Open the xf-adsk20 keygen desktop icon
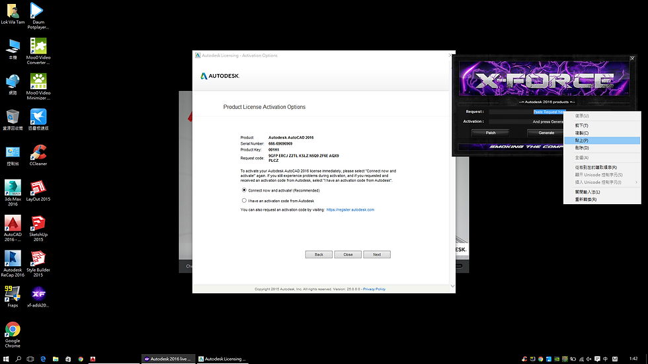Viewport: 648px width, 364px height. pyautogui.click(x=38, y=297)
